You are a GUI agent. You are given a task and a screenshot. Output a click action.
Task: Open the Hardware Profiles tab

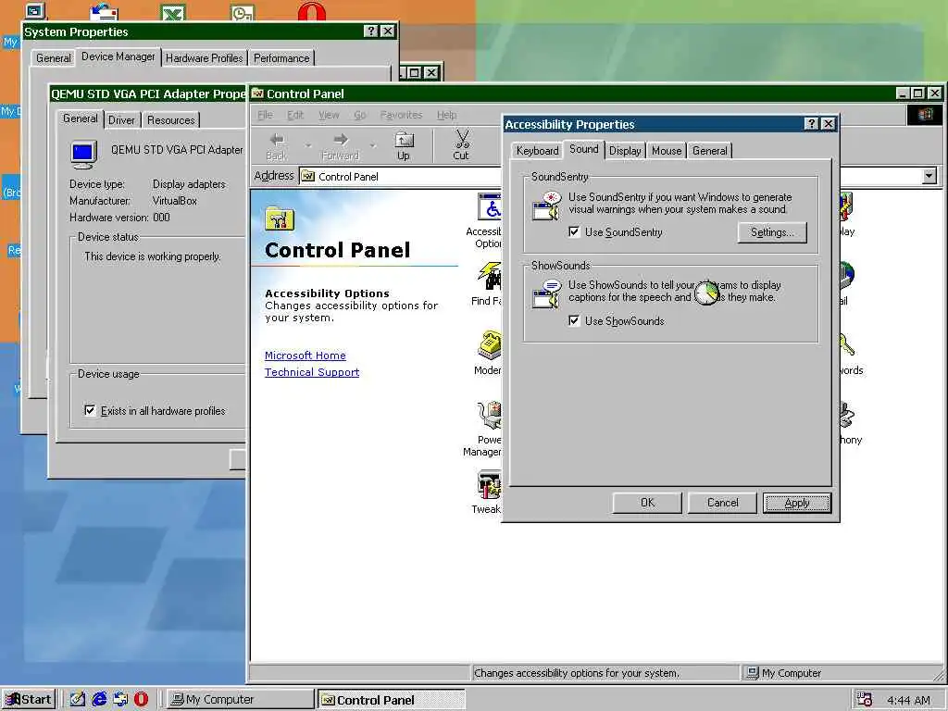click(x=205, y=58)
